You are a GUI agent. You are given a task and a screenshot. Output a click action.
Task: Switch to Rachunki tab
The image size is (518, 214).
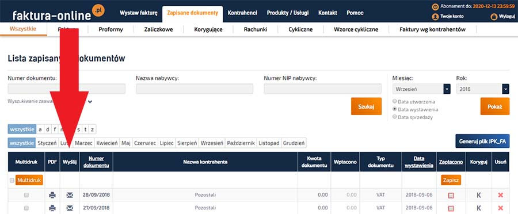[x=256, y=29]
